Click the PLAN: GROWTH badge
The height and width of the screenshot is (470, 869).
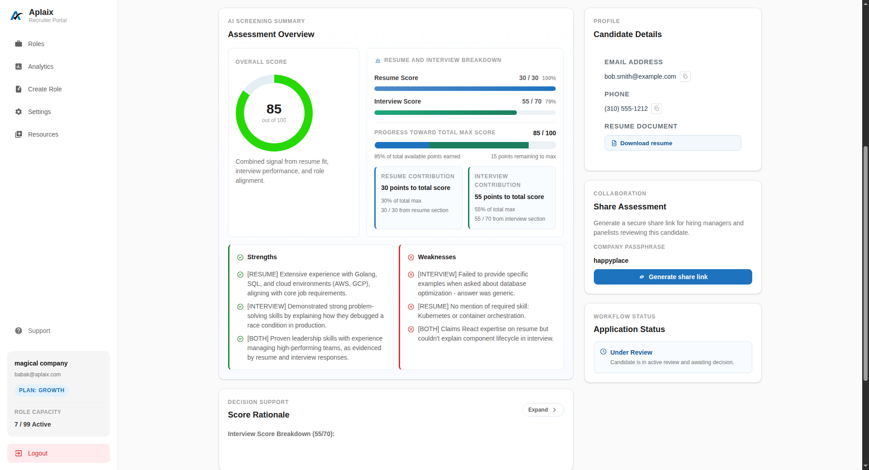(42, 390)
